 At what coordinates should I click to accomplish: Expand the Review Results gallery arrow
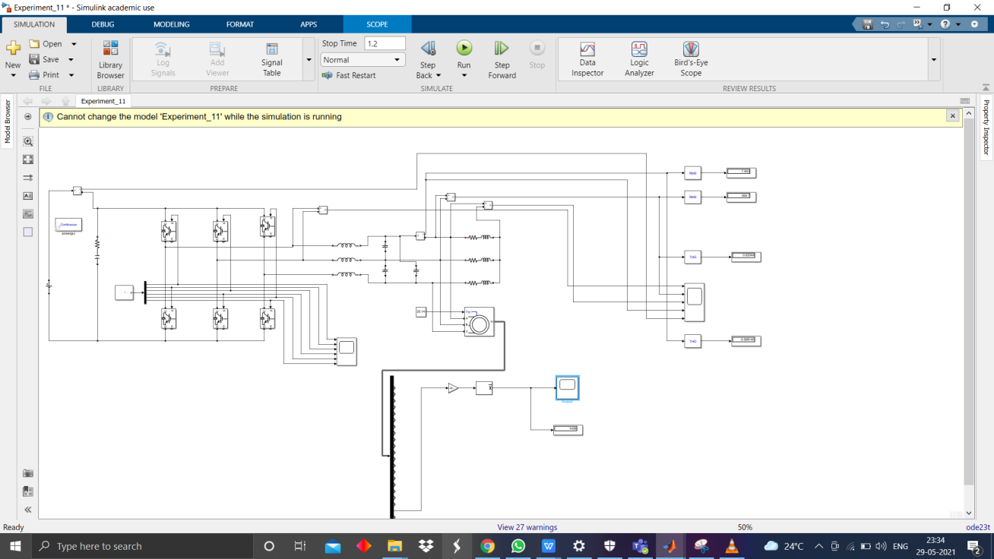coord(934,59)
